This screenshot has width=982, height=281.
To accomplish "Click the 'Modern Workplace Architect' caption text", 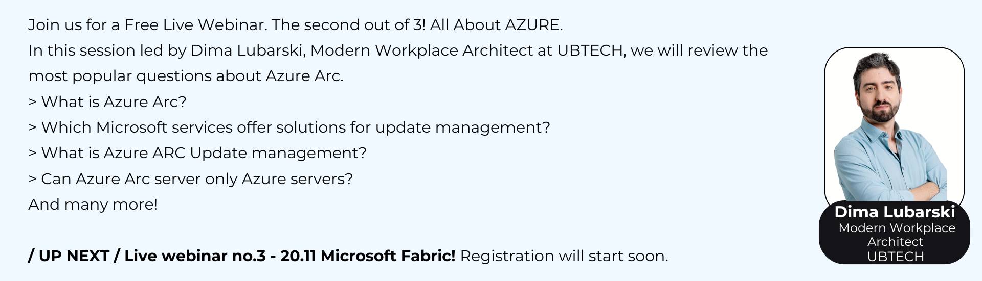I will [897, 235].
